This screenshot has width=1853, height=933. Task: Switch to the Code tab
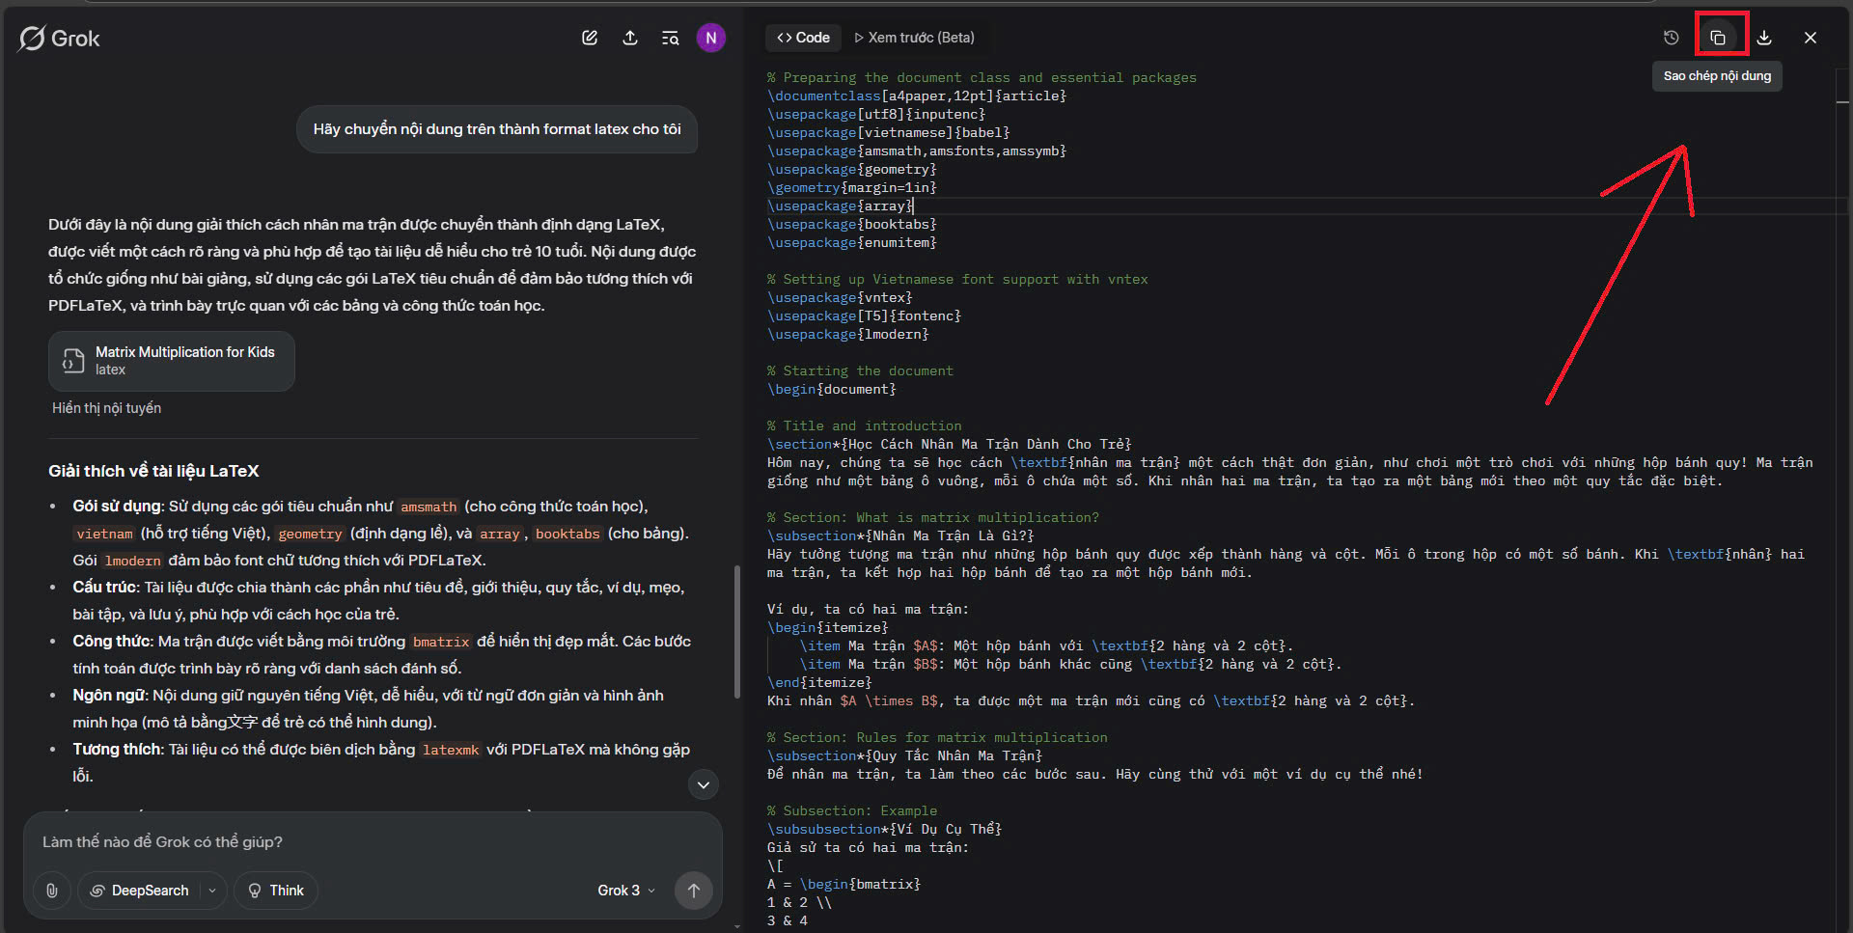(x=803, y=38)
